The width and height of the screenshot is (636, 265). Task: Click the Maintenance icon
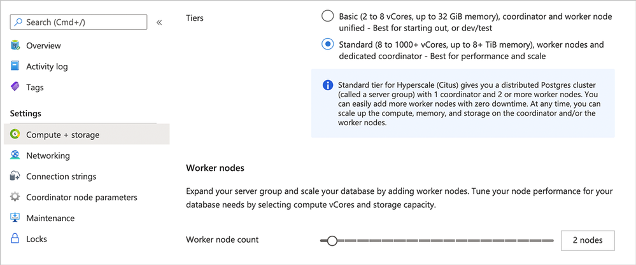(x=15, y=219)
